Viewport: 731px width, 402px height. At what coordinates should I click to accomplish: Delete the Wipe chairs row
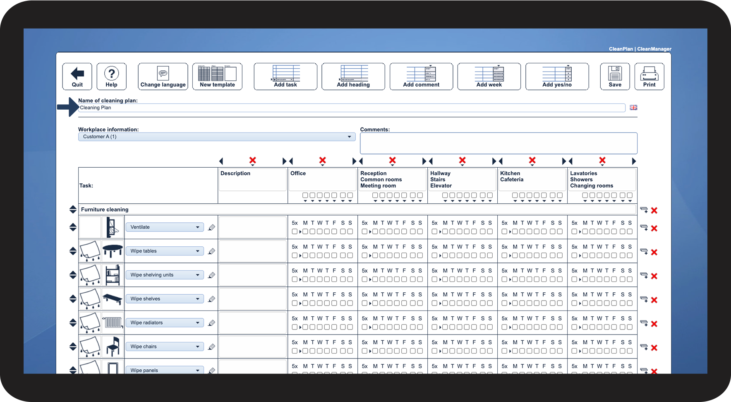[654, 348]
